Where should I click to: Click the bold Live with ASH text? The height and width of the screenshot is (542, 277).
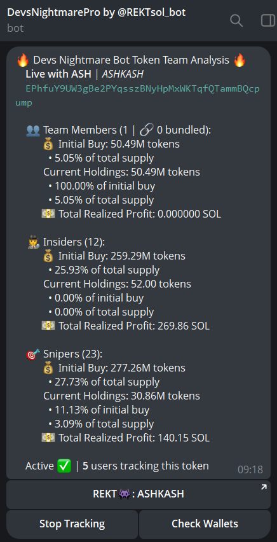[58, 74]
